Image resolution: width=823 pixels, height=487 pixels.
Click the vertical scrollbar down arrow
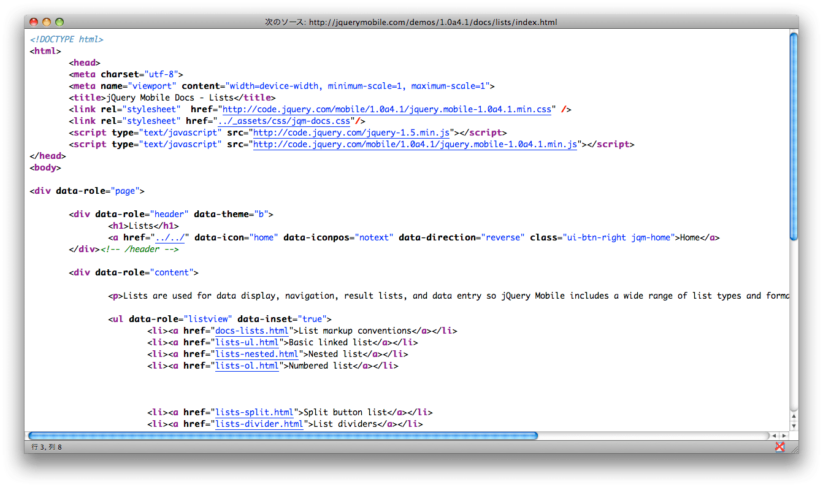794,425
